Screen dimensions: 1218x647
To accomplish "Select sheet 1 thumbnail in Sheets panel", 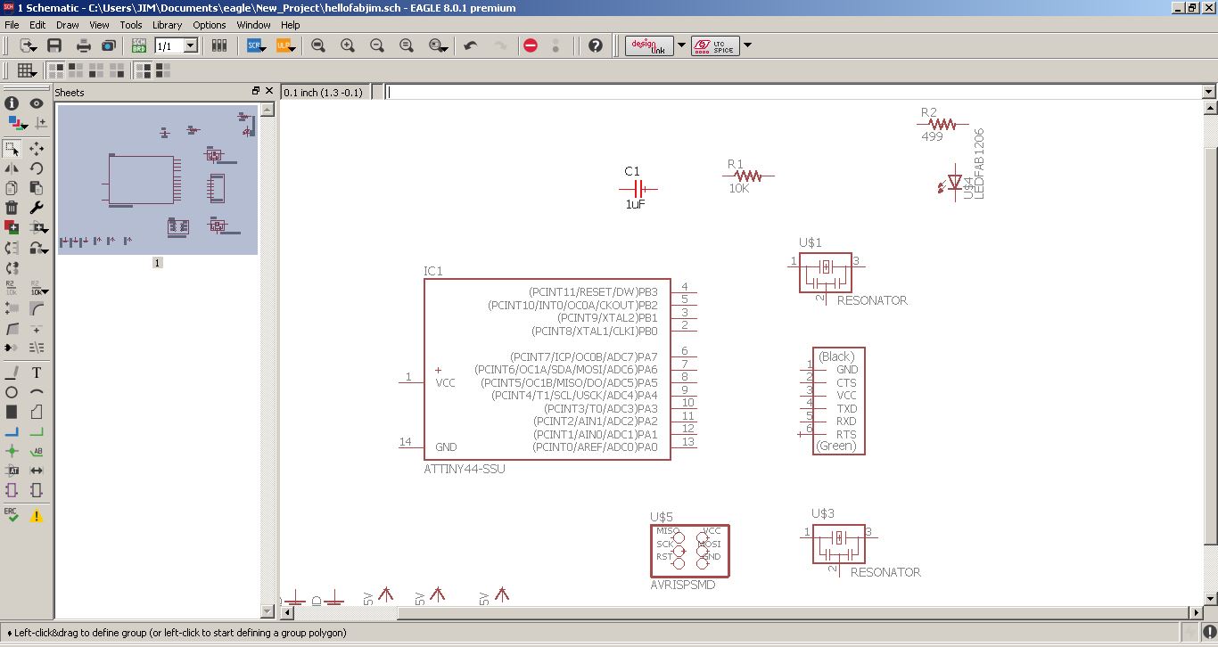I will point(158,179).
